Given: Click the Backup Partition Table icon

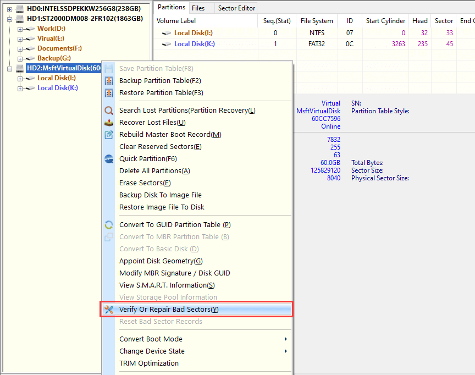Looking at the screenshot, I should pos(109,81).
